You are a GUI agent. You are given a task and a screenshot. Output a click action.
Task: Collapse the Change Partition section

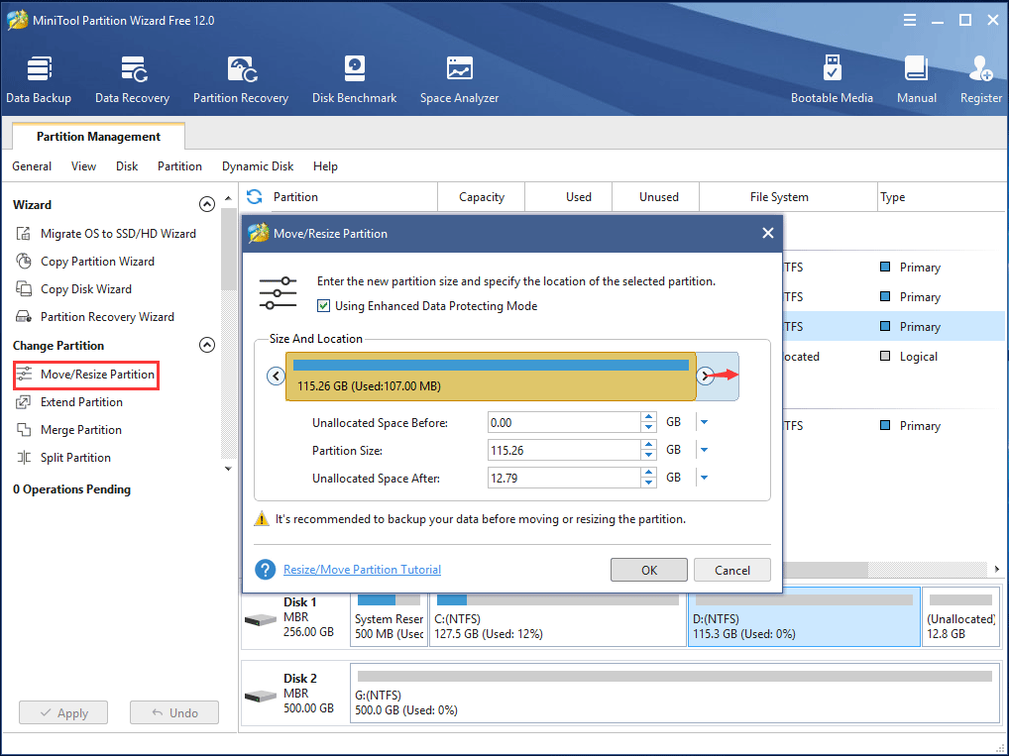coord(207,345)
